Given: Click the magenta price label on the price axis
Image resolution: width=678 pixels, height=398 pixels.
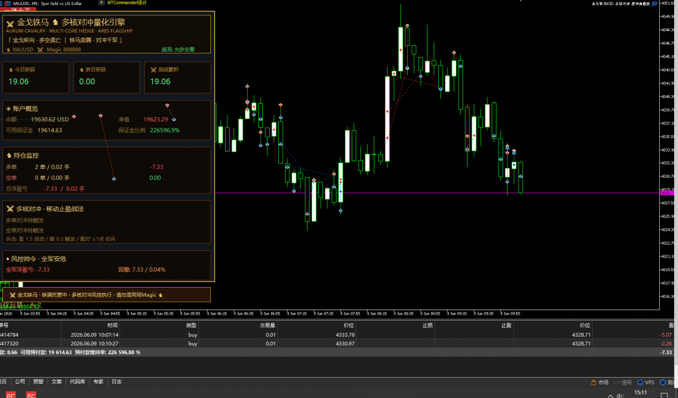Looking at the screenshot, I should 667,192.
